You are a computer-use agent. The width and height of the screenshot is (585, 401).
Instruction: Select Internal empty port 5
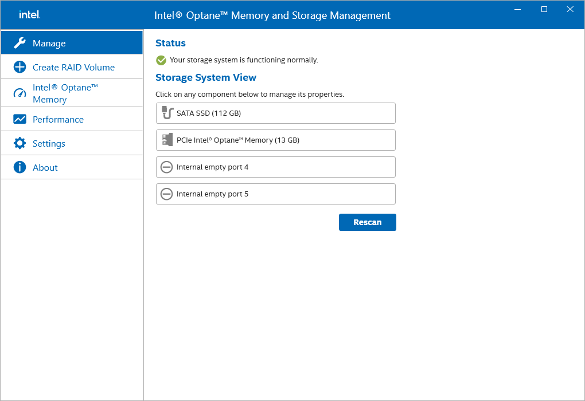pos(276,194)
